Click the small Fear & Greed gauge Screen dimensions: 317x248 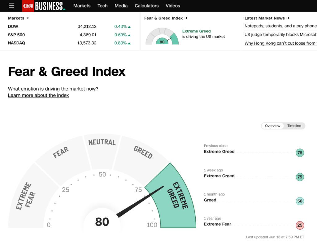pyautogui.click(x=162, y=37)
